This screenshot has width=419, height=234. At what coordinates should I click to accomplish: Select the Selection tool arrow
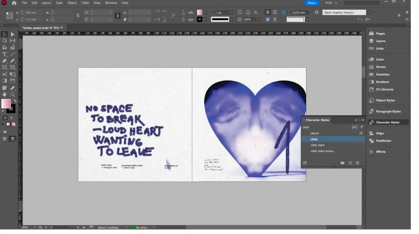point(5,34)
